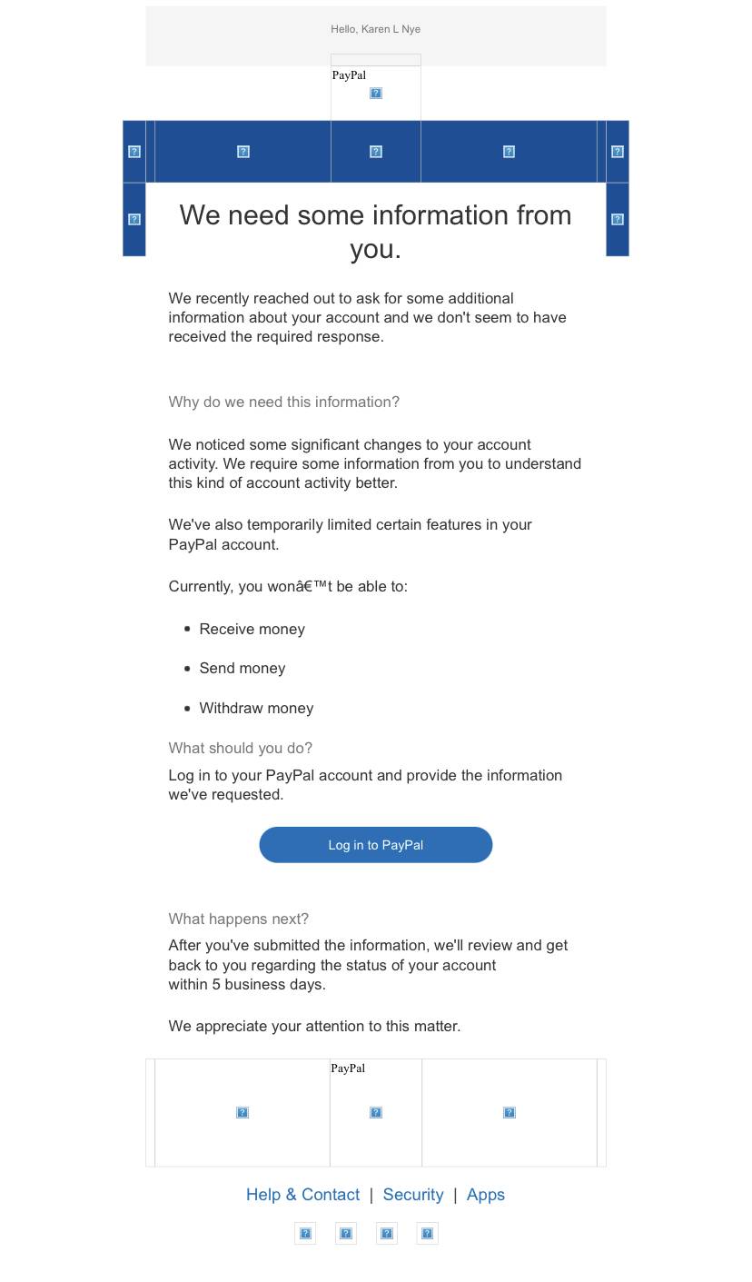
Task: Click the center placeholder in blue header bar
Action: click(376, 152)
